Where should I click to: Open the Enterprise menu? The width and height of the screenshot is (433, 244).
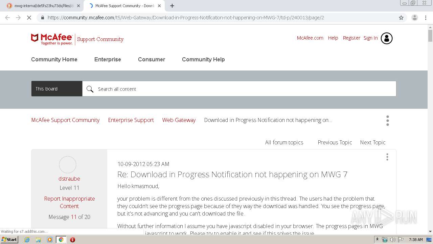point(108,59)
